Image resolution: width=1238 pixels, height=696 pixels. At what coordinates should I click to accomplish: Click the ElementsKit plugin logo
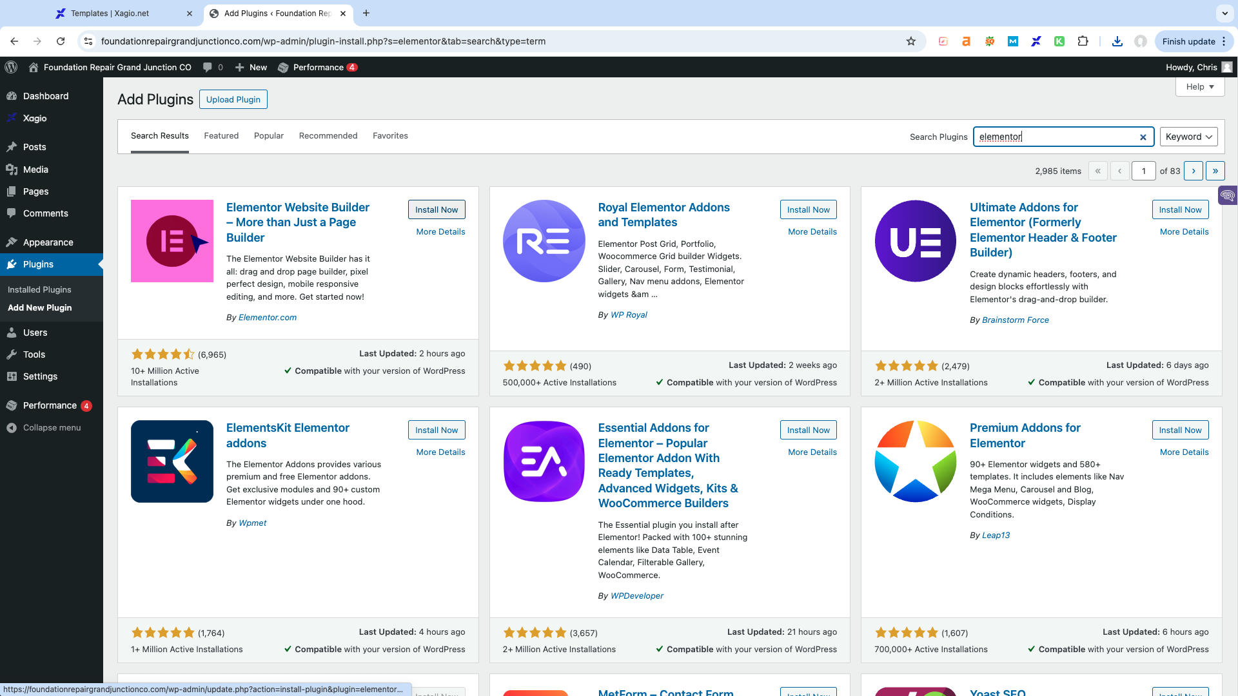click(172, 461)
